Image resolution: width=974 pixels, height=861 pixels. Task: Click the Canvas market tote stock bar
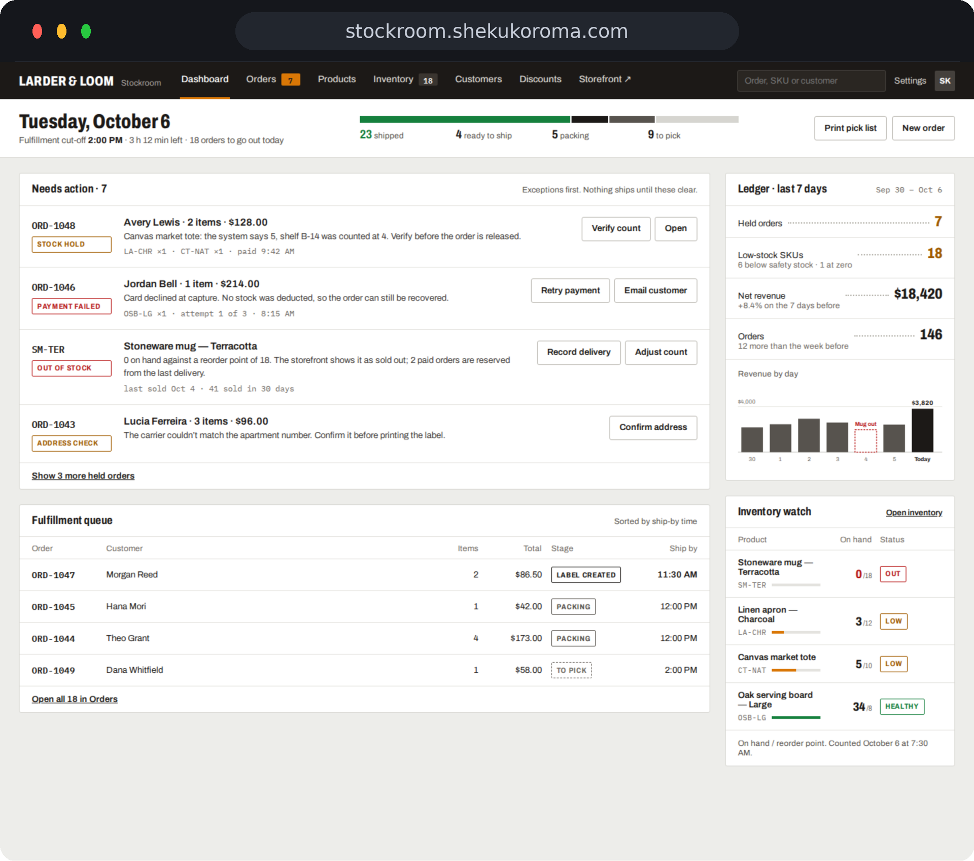click(x=796, y=670)
